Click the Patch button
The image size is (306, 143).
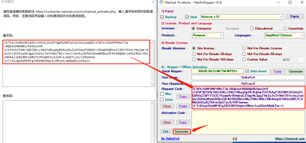point(294,16)
